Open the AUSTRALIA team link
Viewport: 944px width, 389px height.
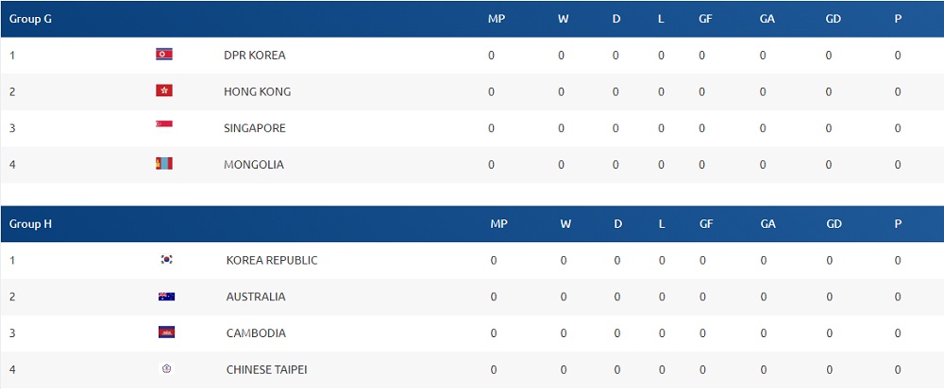click(x=256, y=297)
